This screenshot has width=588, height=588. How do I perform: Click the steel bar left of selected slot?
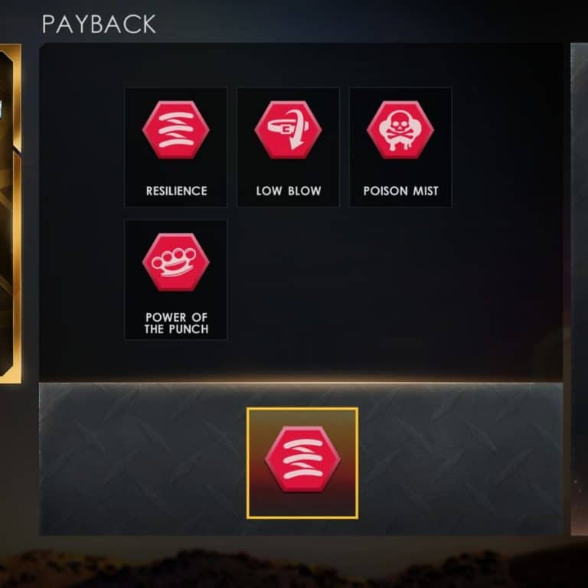[142, 459]
